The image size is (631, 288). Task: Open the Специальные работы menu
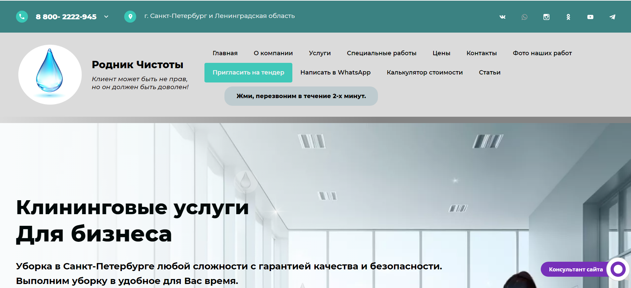[x=382, y=53]
